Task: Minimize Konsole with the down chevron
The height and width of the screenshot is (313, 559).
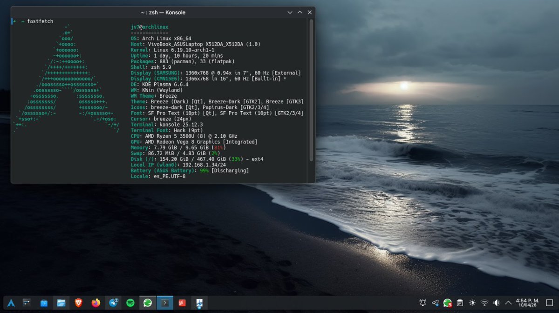Action: tap(290, 13)
